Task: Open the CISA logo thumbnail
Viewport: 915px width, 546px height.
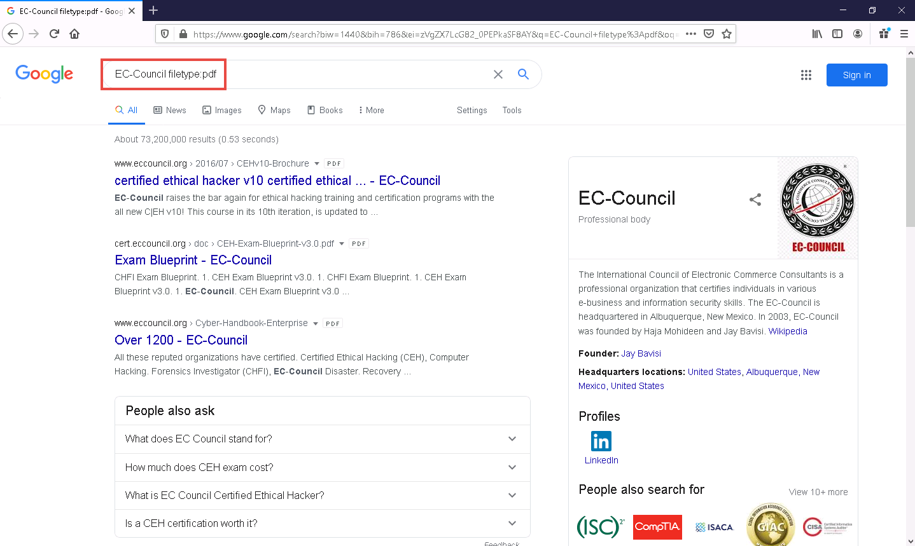Action: 827,526
